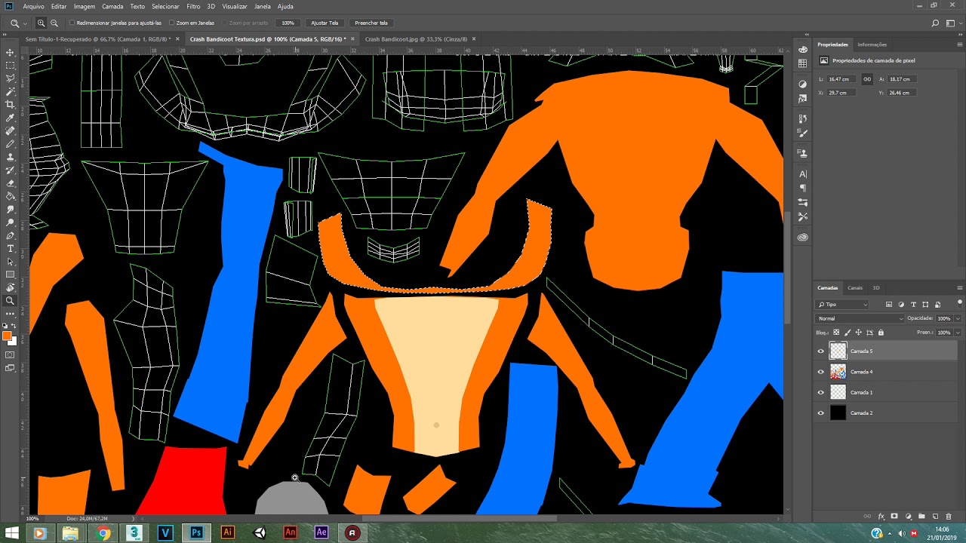Select the Eyedropper tool
The height and width of the screenshot is (543, 966).
pos(11,118)
